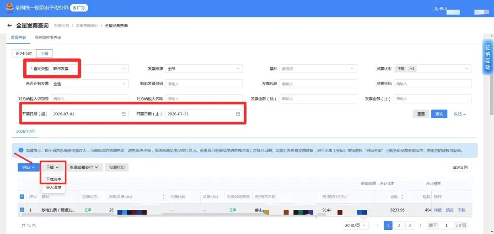Choose 导入清单 from the menu
494x234 pixels.
pyautogui.click(x=54, y=187)
